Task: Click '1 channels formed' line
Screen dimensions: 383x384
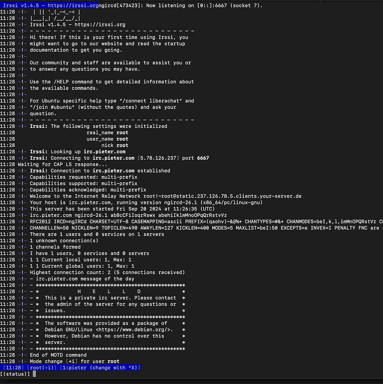Action: [x=55, y=247]
